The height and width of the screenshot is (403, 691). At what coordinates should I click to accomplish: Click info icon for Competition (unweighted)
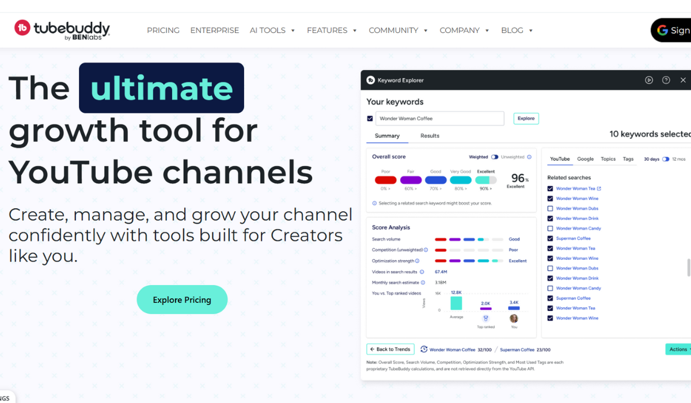click(426, 250)
